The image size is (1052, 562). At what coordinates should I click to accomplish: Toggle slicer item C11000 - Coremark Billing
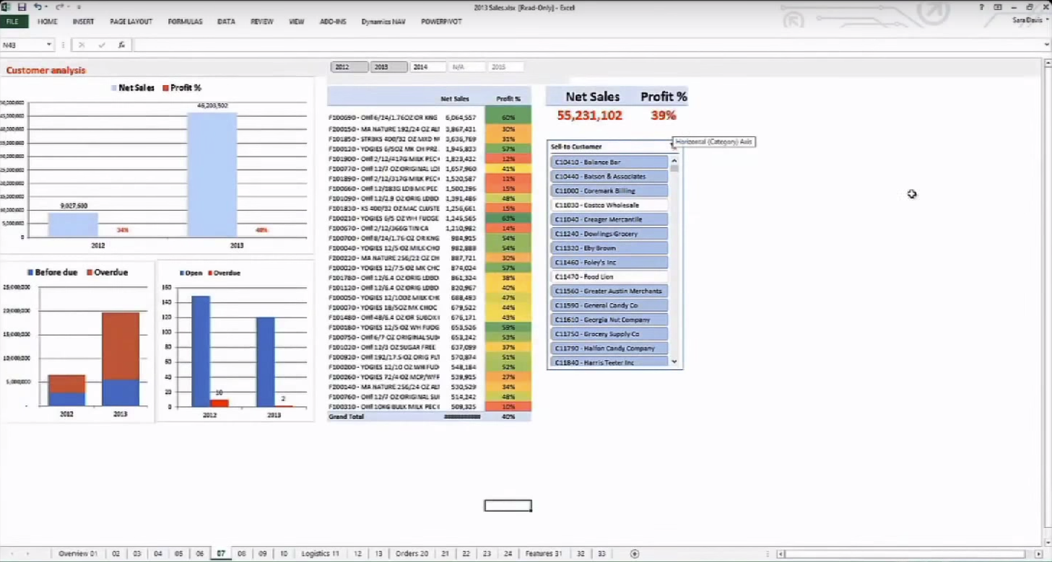(x=609, y=191)
